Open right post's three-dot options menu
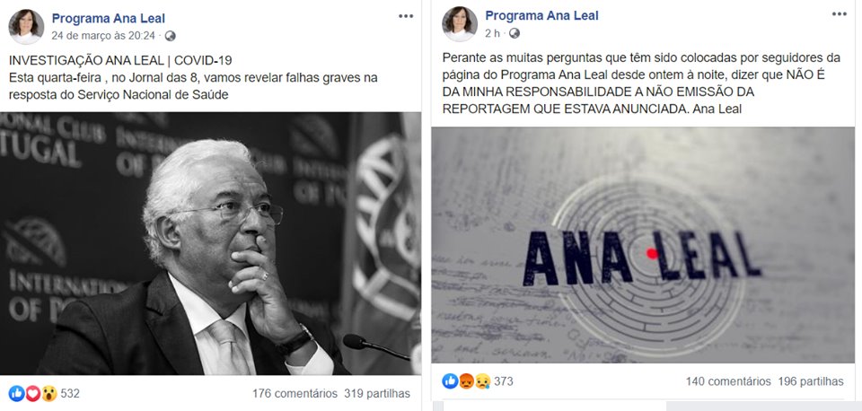 (839, 13)
